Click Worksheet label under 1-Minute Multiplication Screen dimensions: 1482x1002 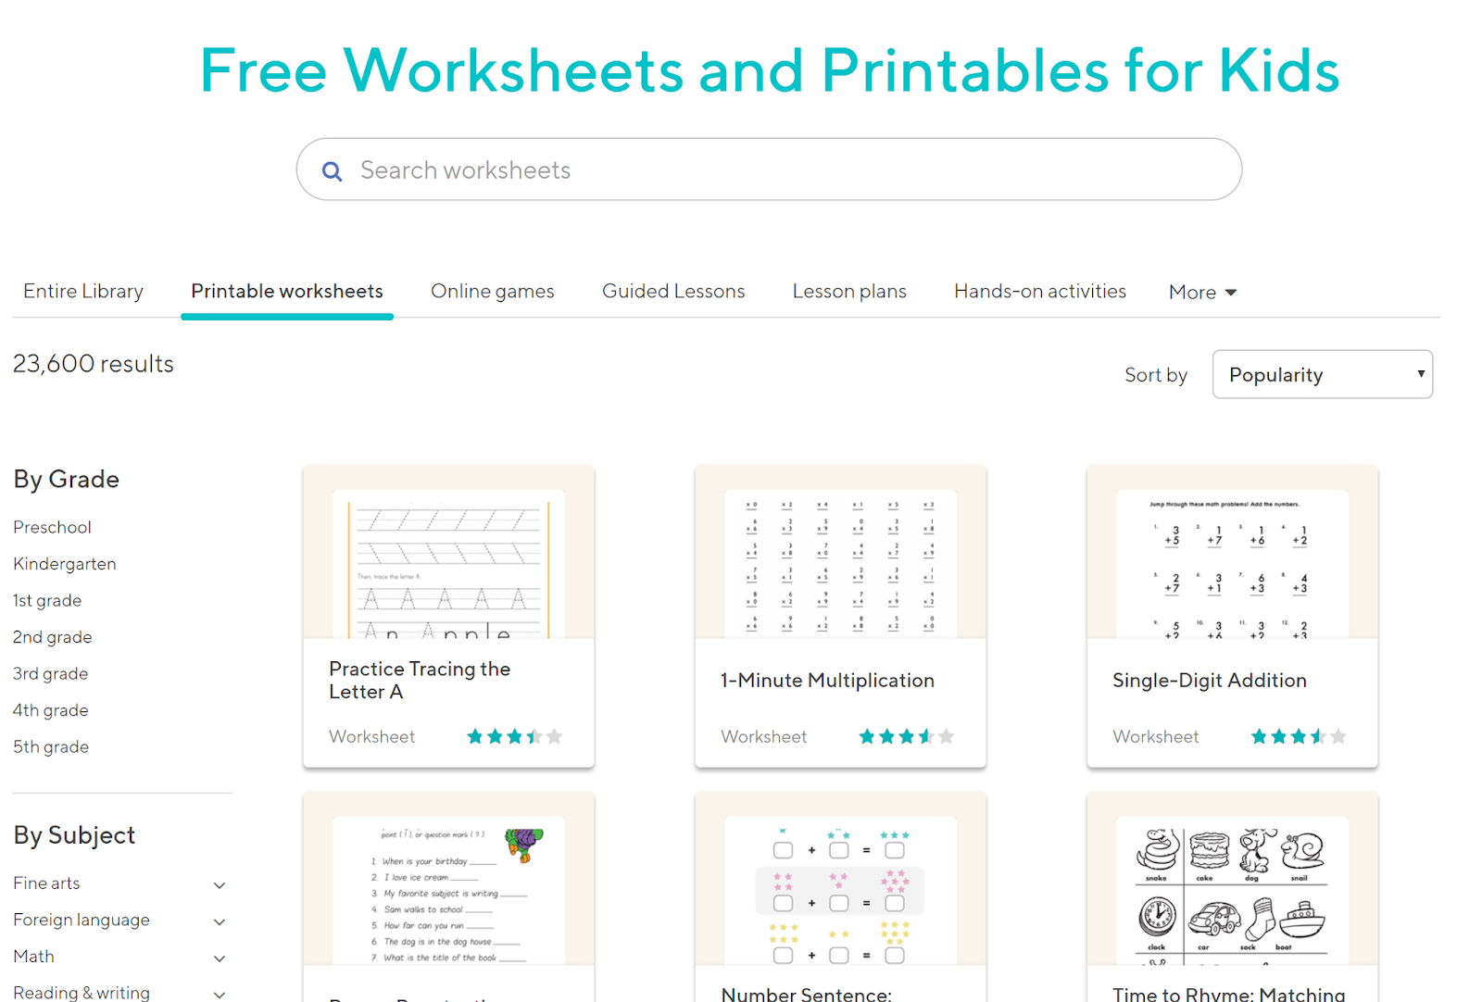click(764, 737)
